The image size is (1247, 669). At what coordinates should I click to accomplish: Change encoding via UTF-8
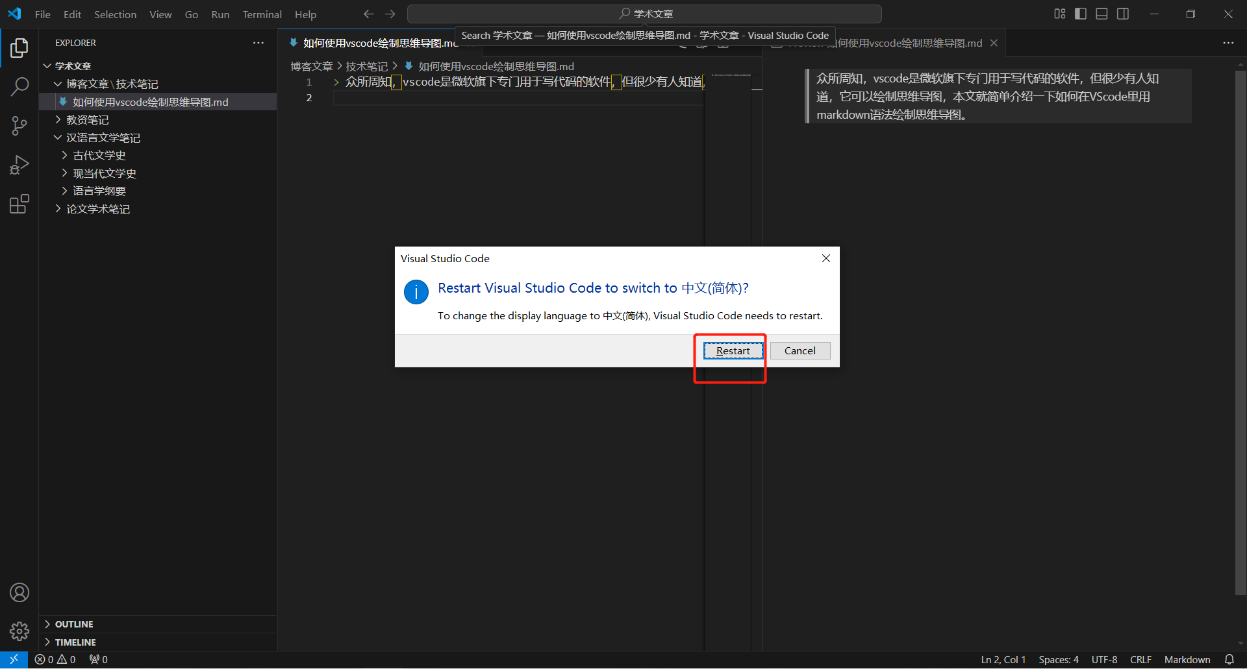(1104, 659)
